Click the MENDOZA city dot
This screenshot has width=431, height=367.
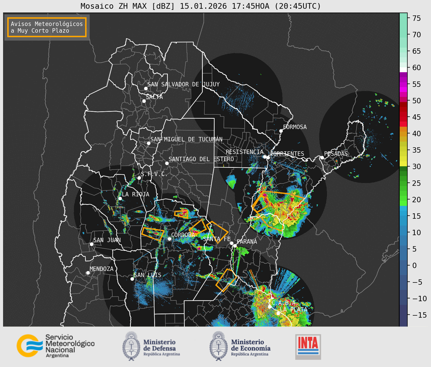point(88,273)
